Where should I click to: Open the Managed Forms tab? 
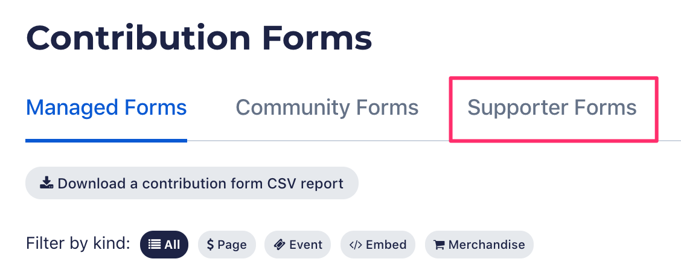click(x=106, y=107)
